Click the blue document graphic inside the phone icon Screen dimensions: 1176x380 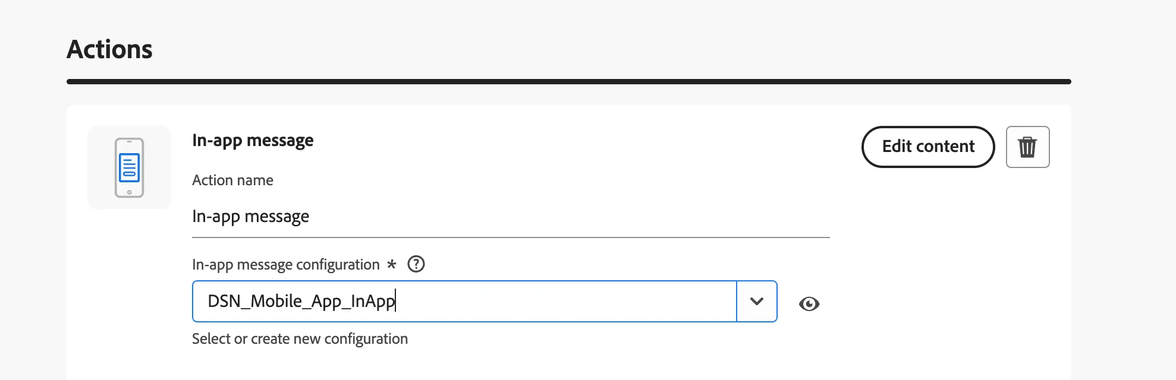pos(129,167)
